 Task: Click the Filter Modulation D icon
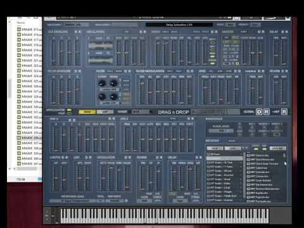point(189,71)
